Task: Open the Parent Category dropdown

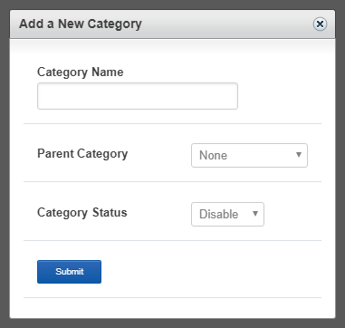Action: [249, 155]
